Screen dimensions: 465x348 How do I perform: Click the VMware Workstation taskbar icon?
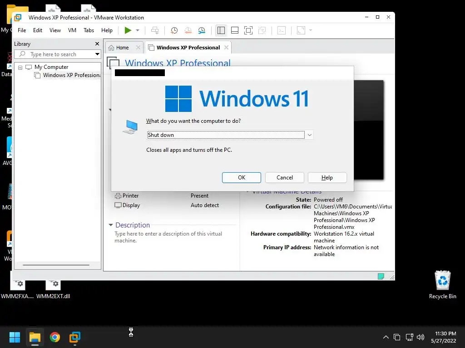(75, 337)
